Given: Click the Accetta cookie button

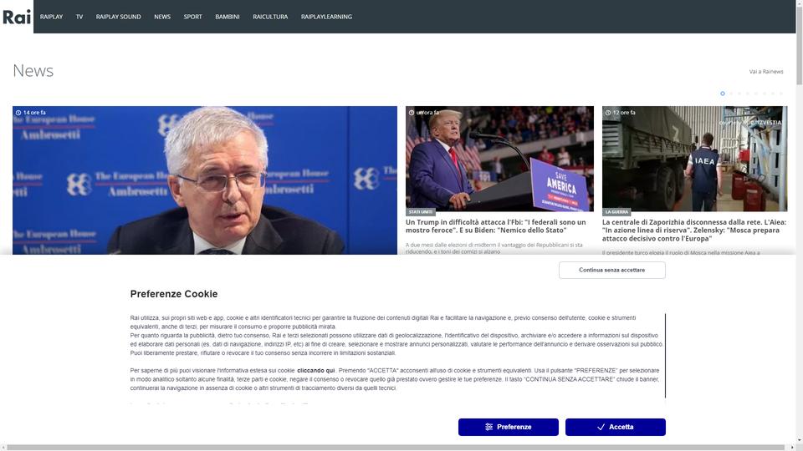Looking at the screenshot, I should [615, 427].
